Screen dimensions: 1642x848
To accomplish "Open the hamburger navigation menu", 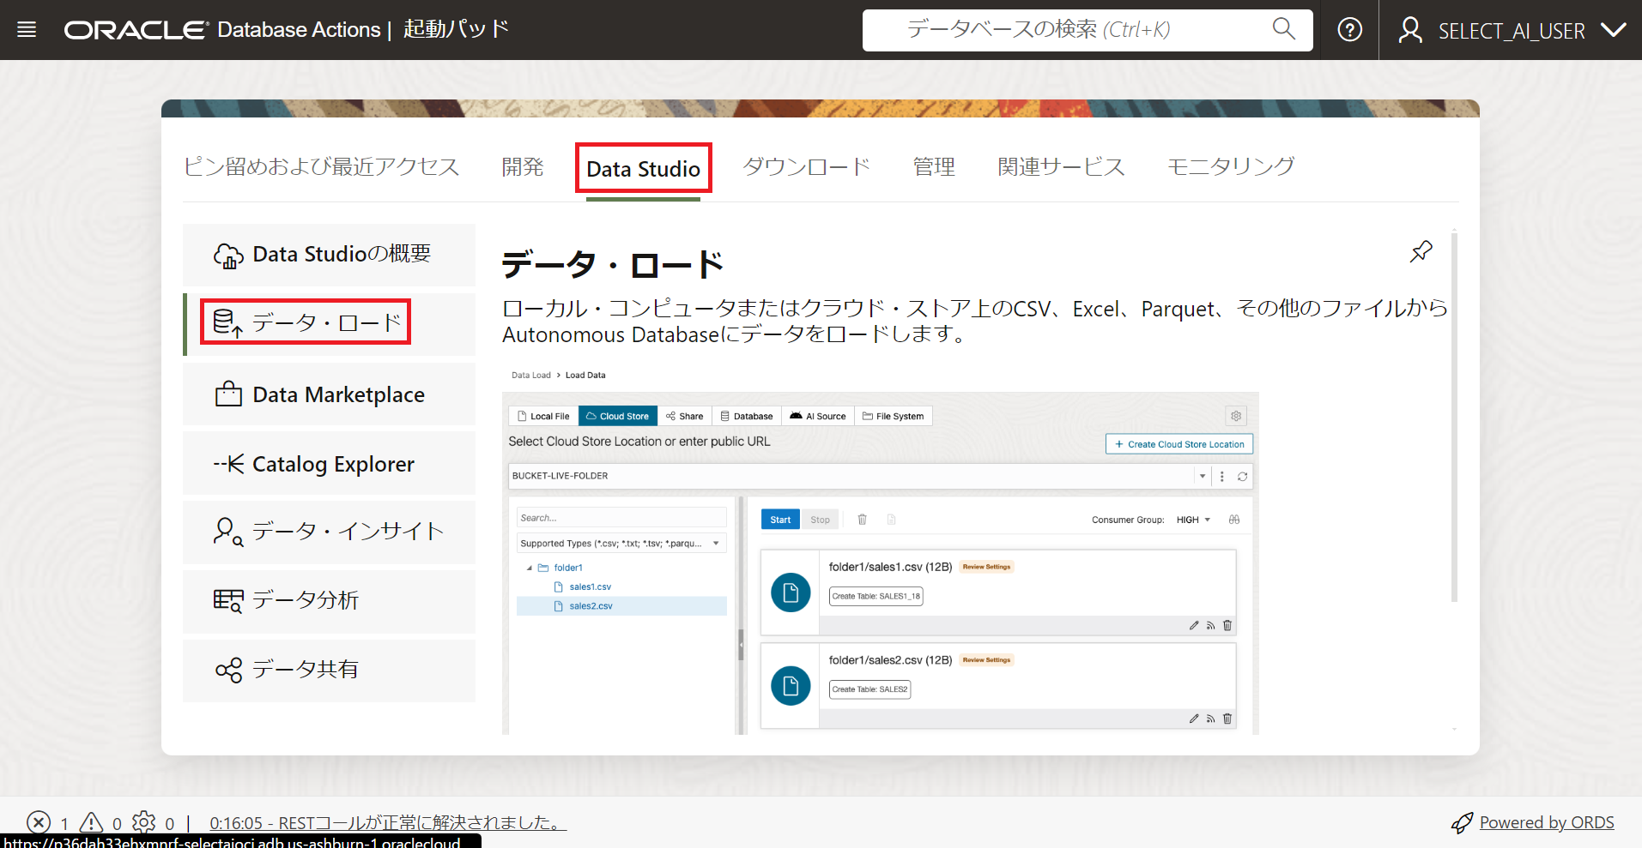I will click(x=27, y=30).
